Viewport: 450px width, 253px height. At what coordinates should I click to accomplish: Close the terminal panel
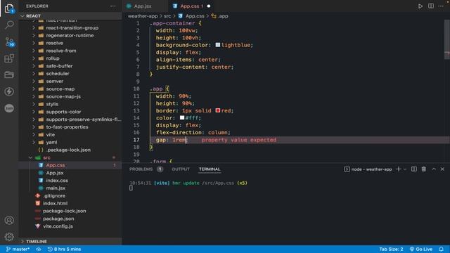pyautogui.click(x=442, y=169)
